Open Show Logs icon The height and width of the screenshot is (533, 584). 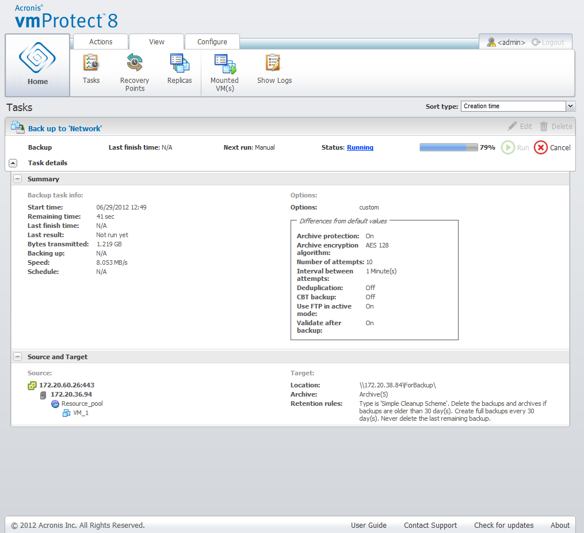274,63
